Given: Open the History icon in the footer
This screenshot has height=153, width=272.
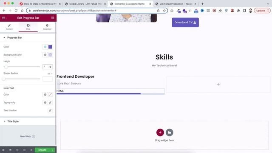Looking at the screenshot, I should point(17,150).
